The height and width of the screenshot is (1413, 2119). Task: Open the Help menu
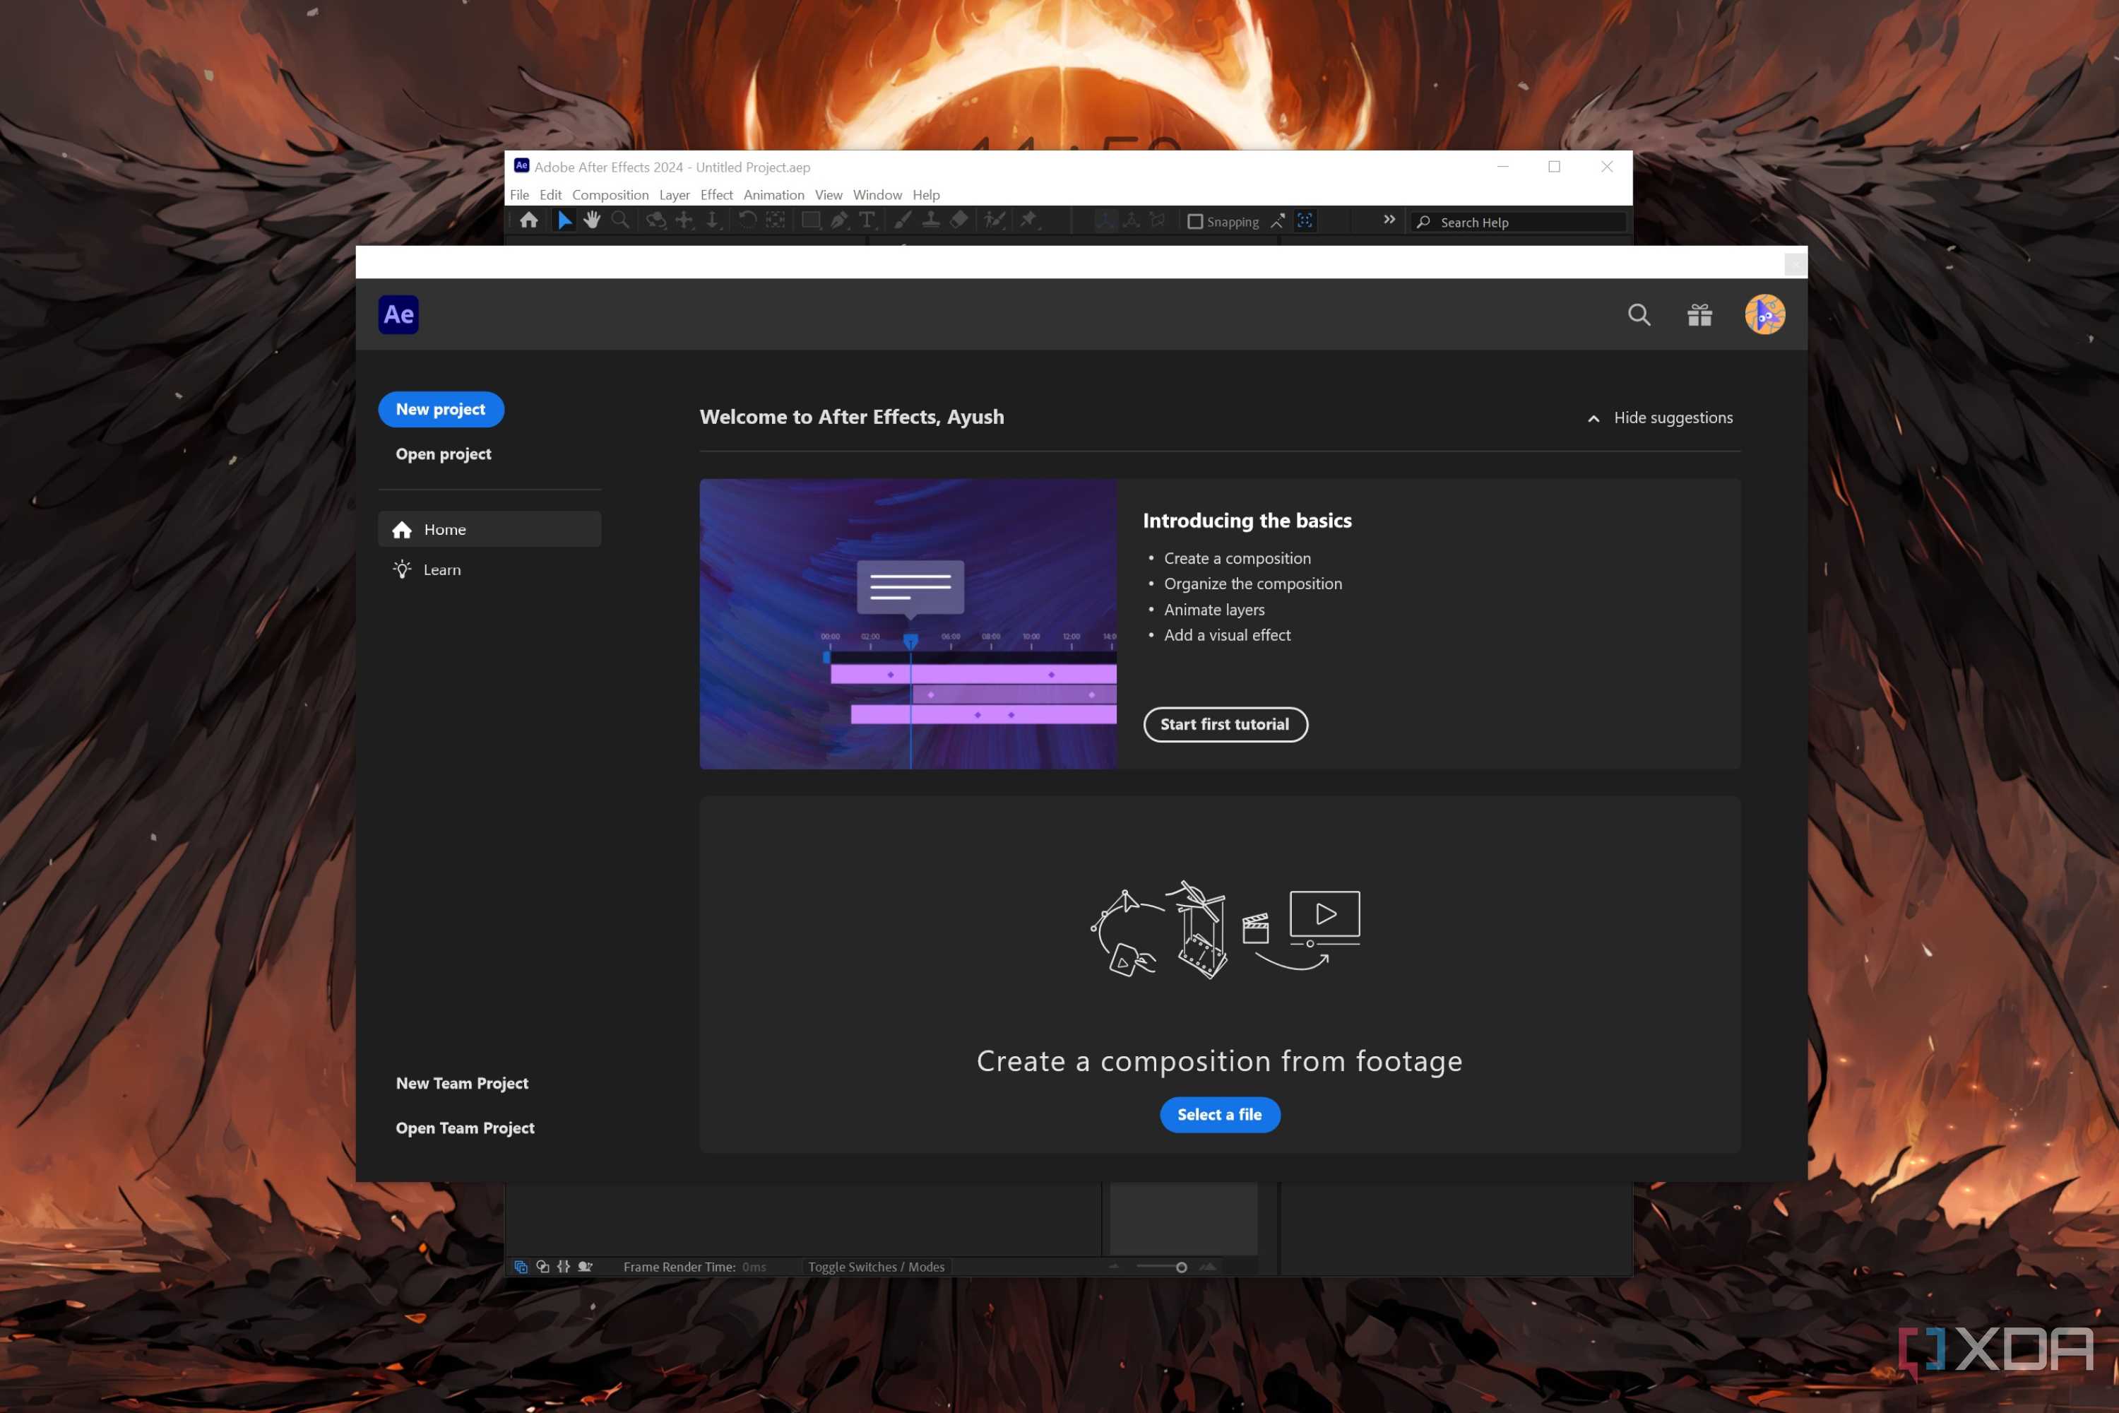926,195
